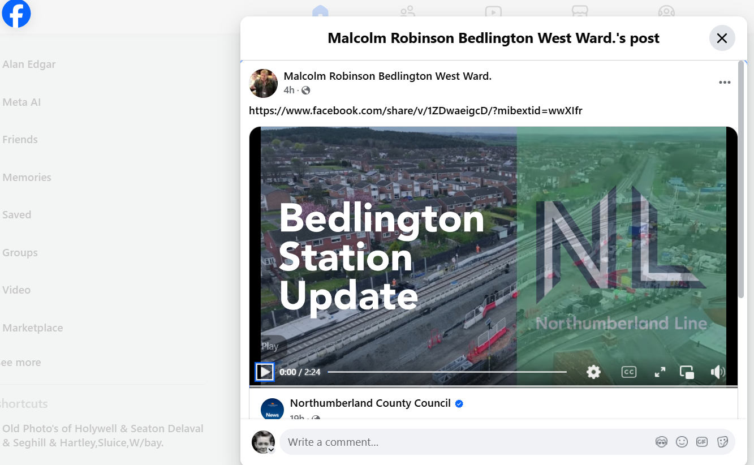Open Marketplace from left sidebar
754x465 pixels.
click(x=33, y=328)
